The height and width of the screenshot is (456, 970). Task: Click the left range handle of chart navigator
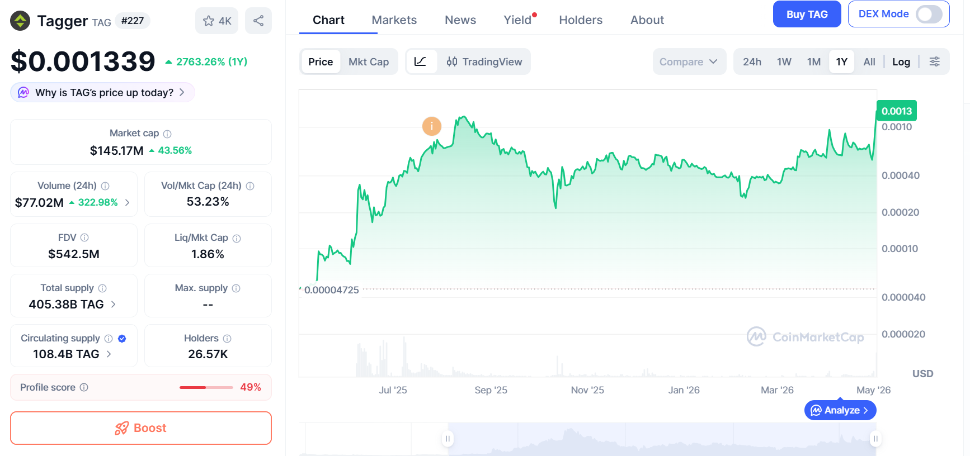(x=448, y=439)
